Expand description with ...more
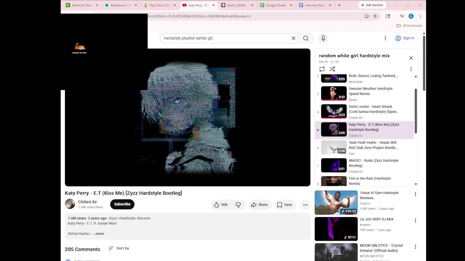 click(x=98, y=233)
